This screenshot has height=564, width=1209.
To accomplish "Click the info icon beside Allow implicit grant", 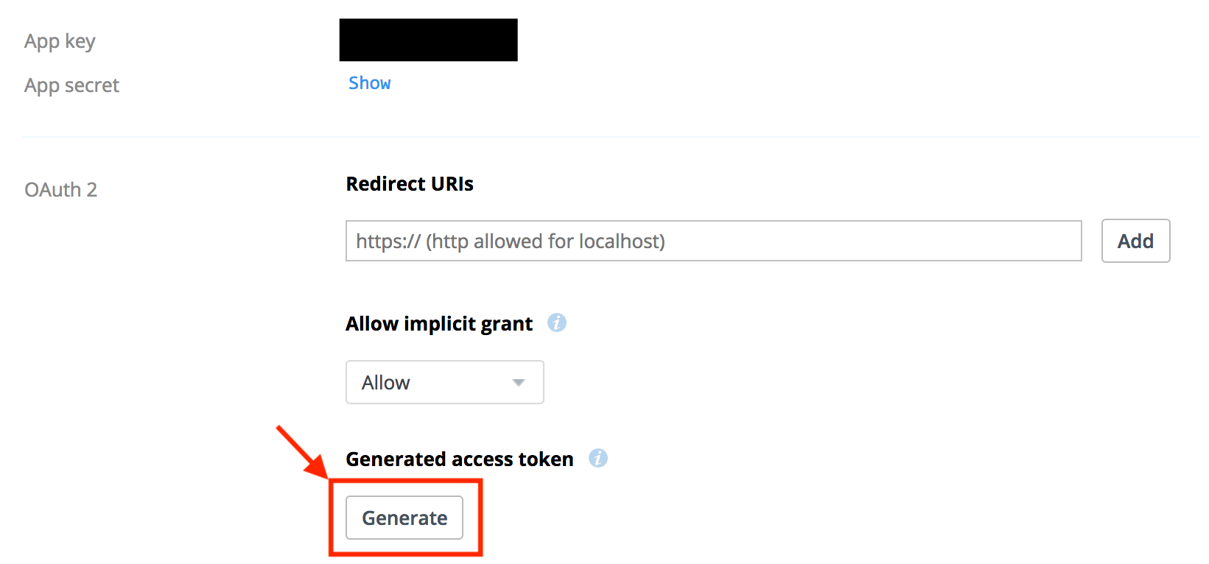I will (x=558, y=322).
